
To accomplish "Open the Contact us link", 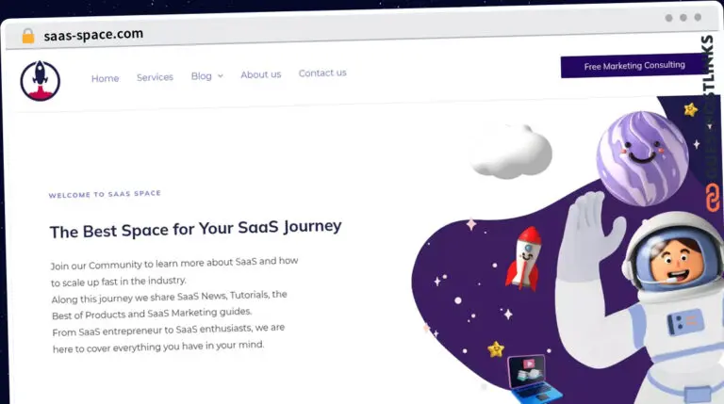I will point(322,73).
